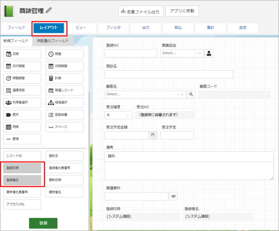Viewport: 279px width, 231px height.
Task: Select the 新規フィールド sub-tab
Action: [x=16, y=41]
